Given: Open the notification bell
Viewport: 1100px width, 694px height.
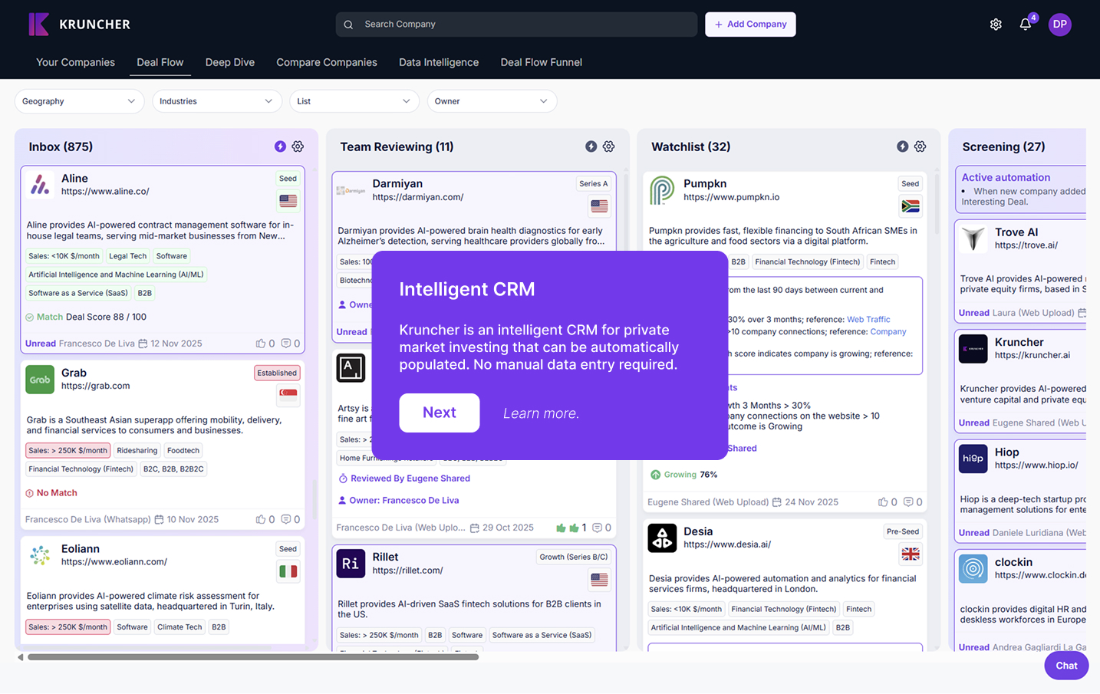Looking at the screenshot, I should point(1026,24).
